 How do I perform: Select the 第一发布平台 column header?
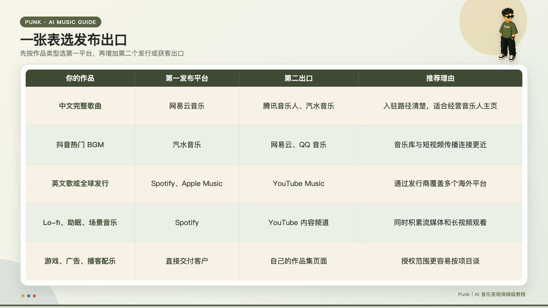tap(187, 78)
